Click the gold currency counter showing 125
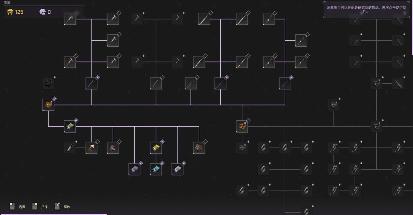Viewport: 413px width, 215px height. (x=16, y=12)
